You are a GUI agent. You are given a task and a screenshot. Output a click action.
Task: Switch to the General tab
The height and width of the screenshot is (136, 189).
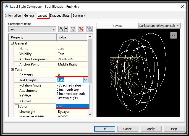click(x=29, y=15)
